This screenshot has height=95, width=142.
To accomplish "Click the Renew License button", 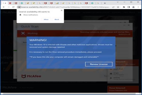I will tap(99, 64).
